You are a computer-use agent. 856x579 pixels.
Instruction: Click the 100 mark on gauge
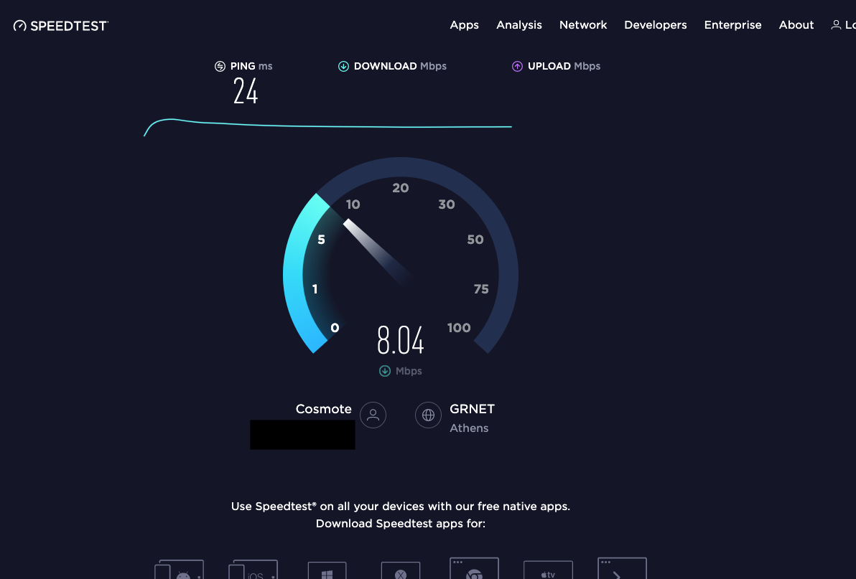pyautogui.click(x=459, y=328)
